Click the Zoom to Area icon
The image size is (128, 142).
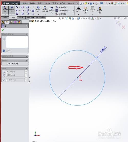click(63, 18)
